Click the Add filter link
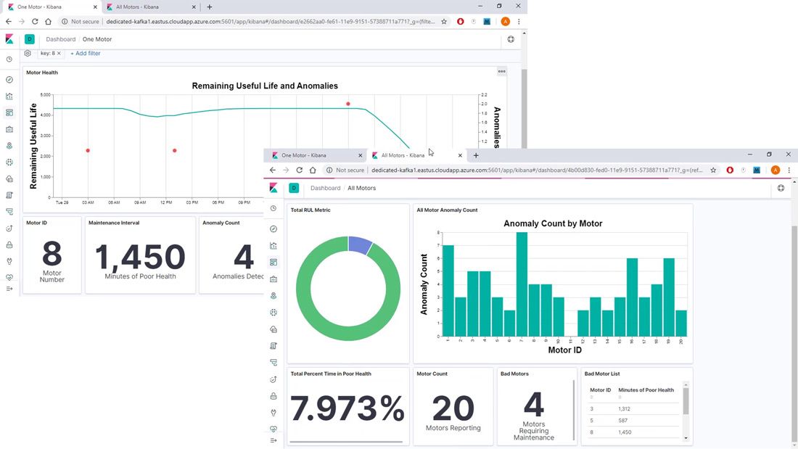798x449 pixels. [85, 53]
